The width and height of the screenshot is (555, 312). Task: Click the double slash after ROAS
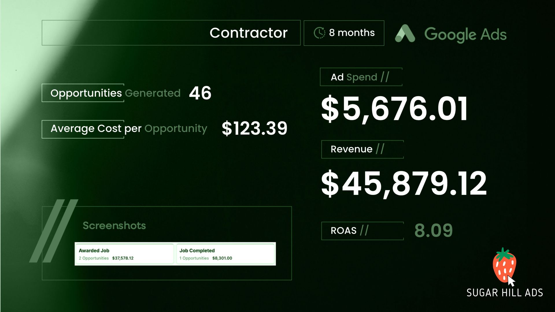pos(364,230)
